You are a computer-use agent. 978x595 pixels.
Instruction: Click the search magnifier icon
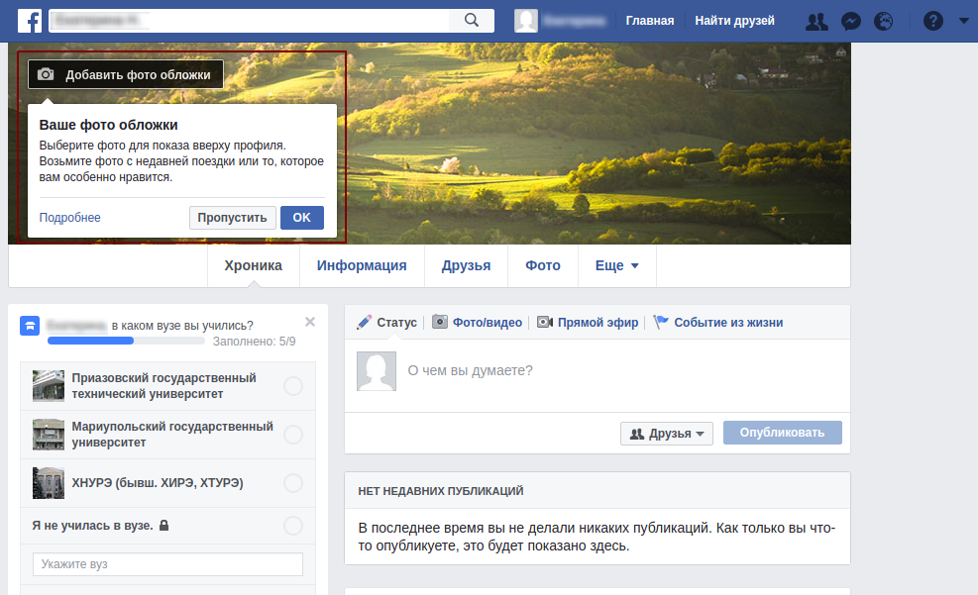click(472, 21)
